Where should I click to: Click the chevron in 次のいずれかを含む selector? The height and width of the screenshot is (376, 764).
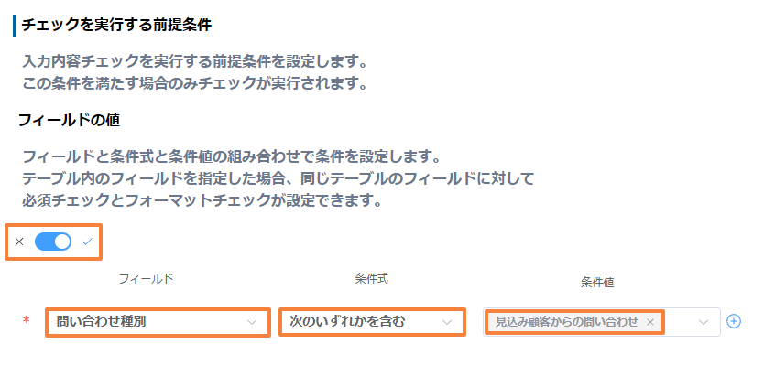coord(446,321)
